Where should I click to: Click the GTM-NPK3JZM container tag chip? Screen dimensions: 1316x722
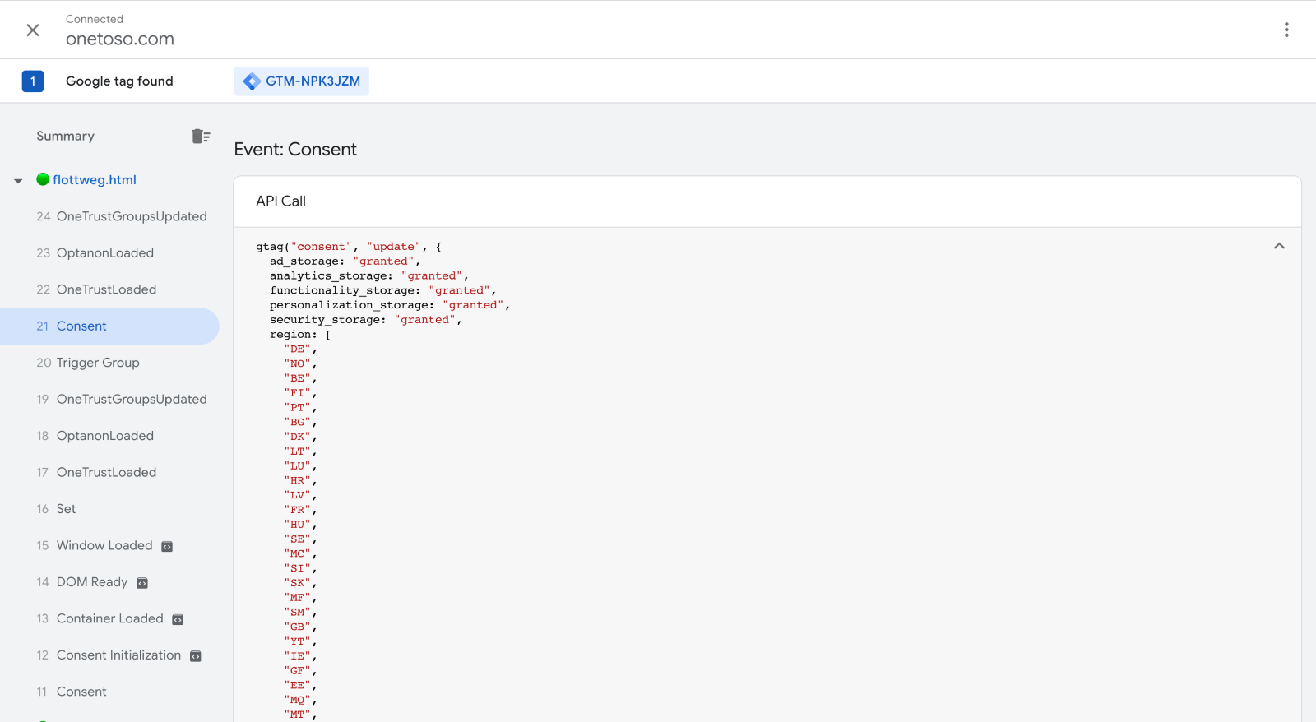(x=302, y=81)
